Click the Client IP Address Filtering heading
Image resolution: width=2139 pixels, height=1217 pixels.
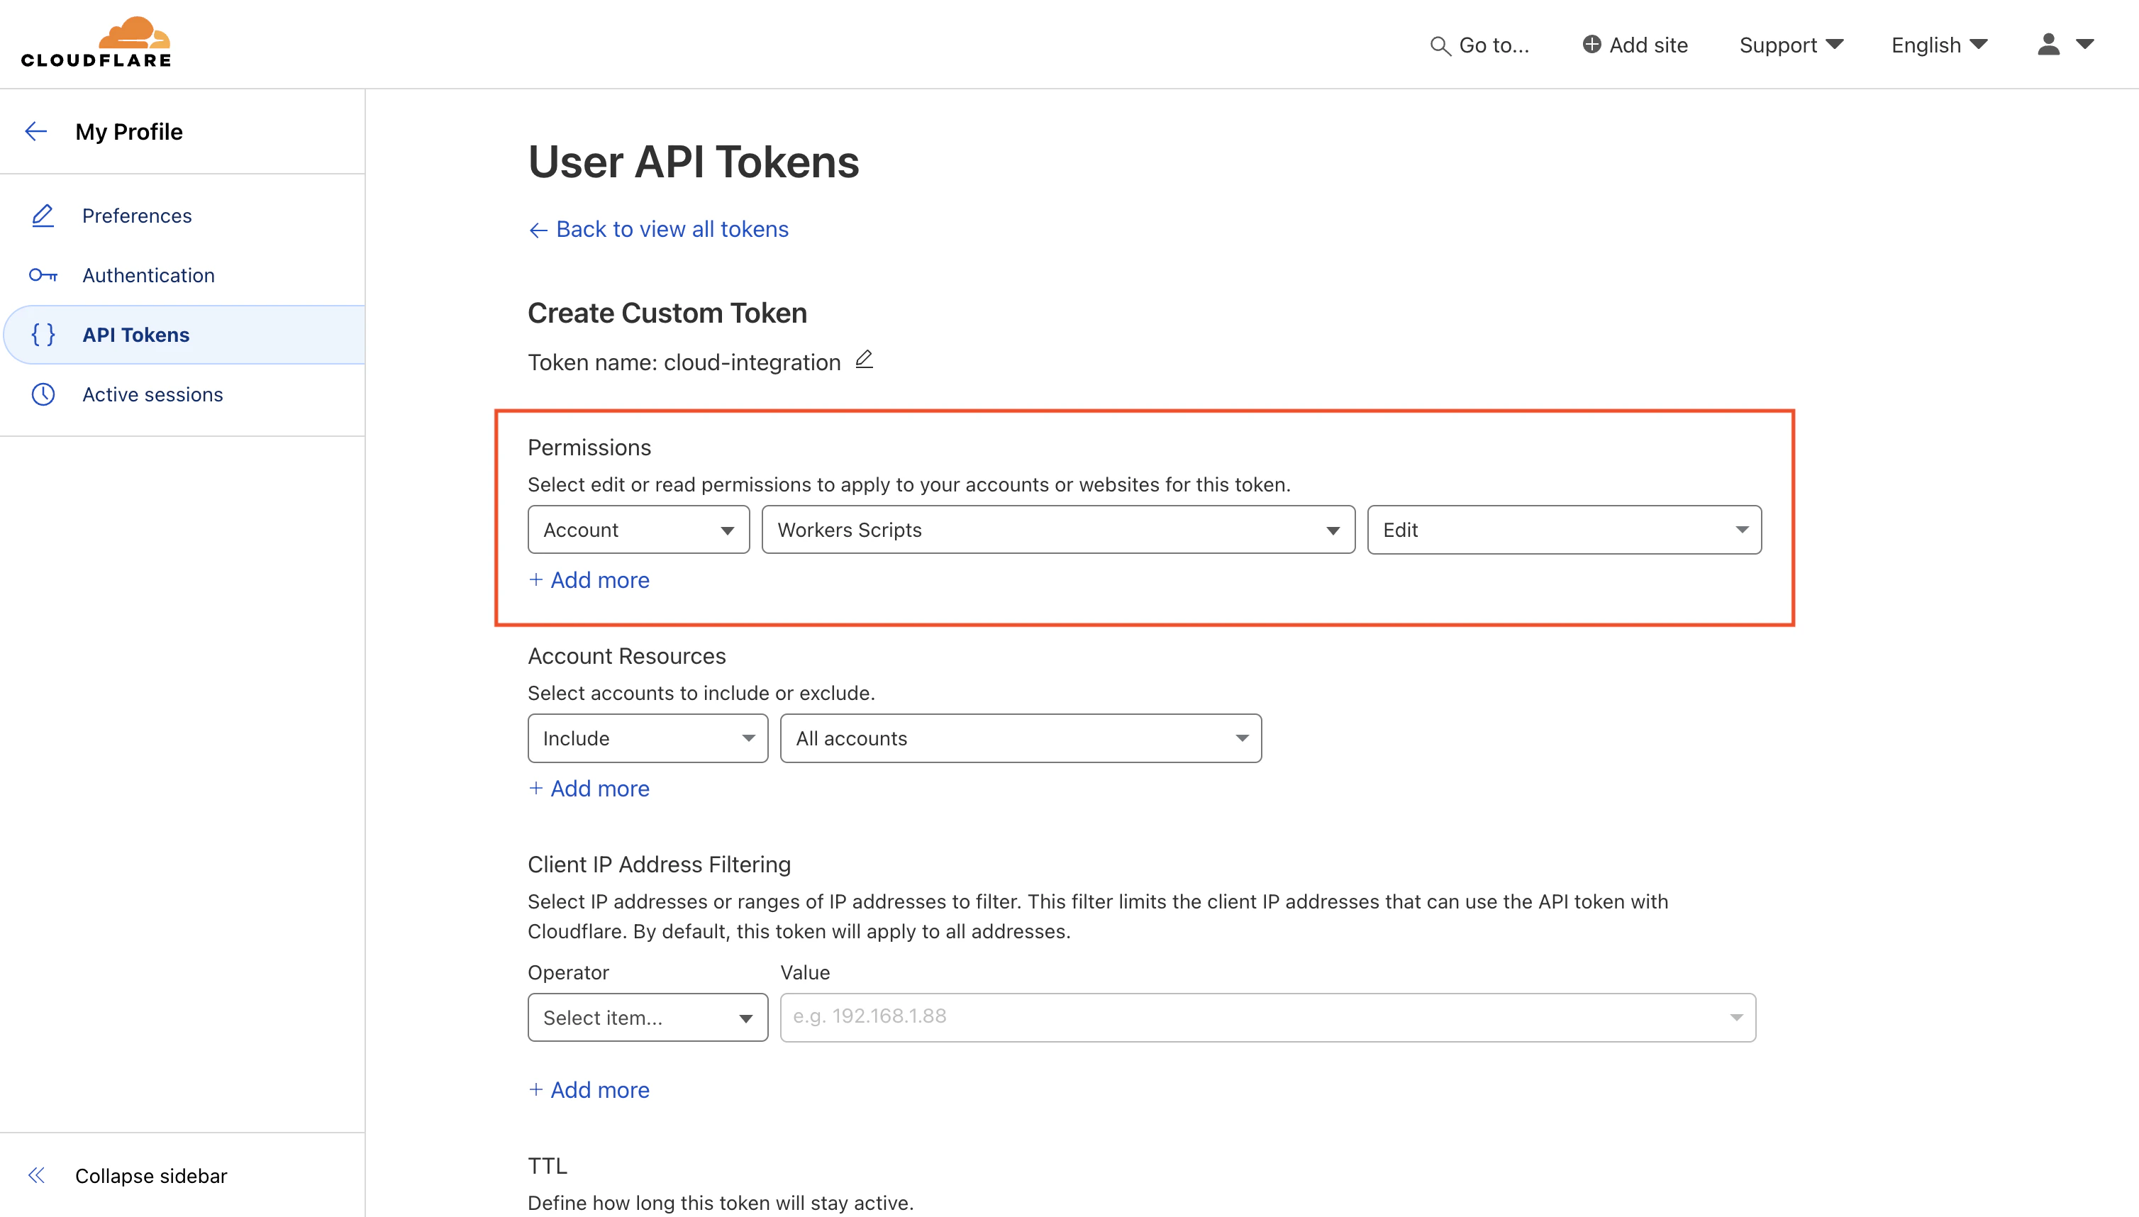[x=659, y=865]
